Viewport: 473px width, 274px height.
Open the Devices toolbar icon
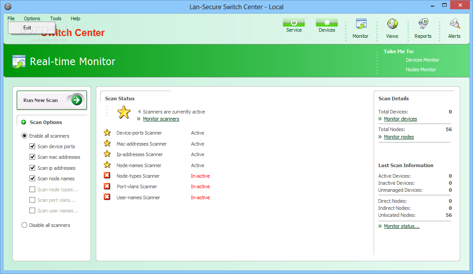click(327, 22)
